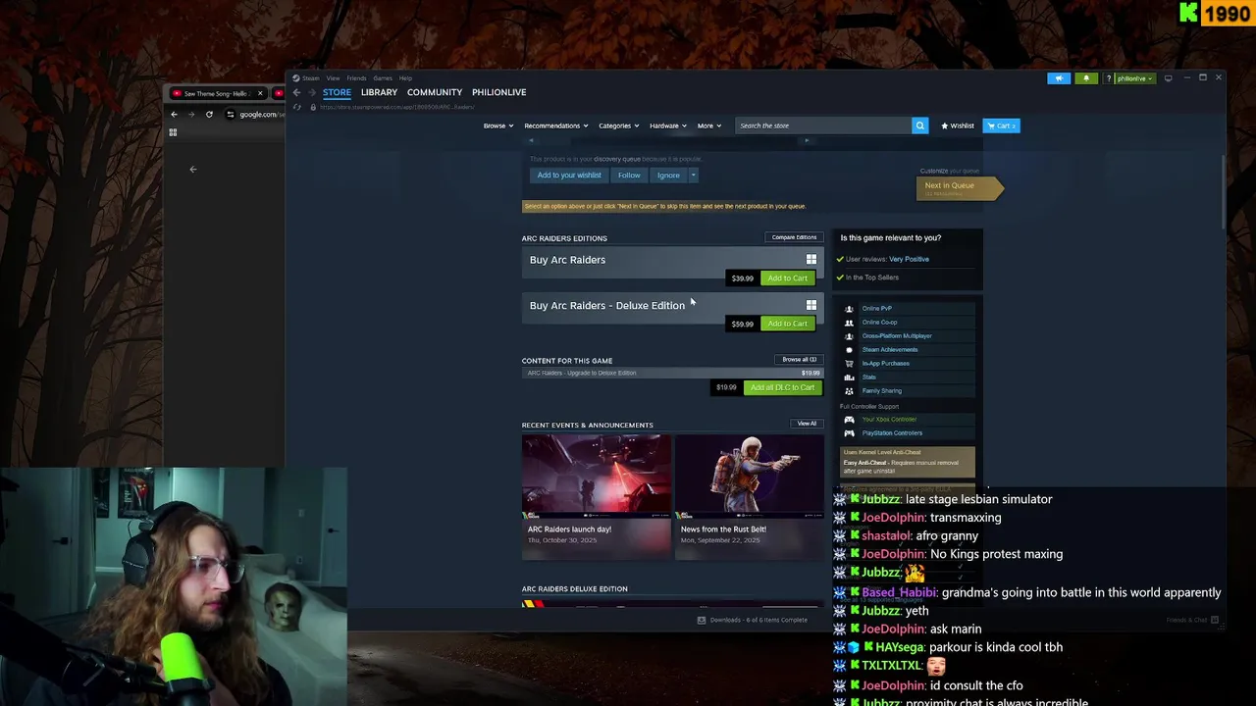The height and width of the screenshot is (706, 1256).
Task: Click site settings icon in Chrome address bar
Action: (x=231, y=115)
